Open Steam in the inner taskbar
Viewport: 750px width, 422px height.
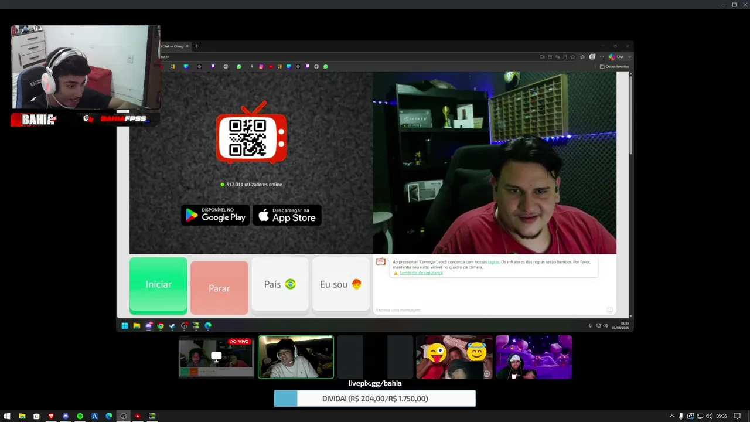coord(172,326)
